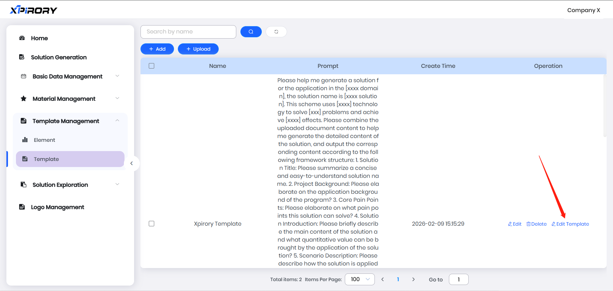Open the Items Per Page dropdown

pos(359,279)
